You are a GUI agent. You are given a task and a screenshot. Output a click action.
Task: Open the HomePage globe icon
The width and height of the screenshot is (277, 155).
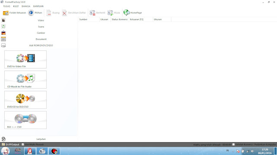126,12
